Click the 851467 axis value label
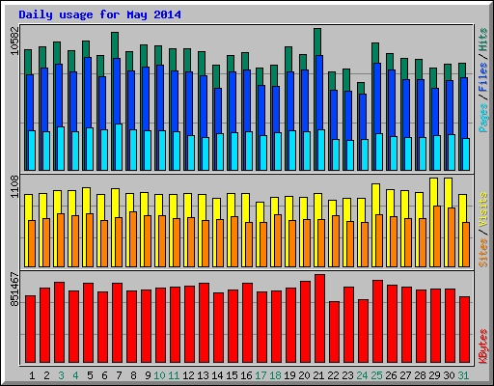Image resolution: width=494 pixels, height=386 pixels. (x=14, y=289)
